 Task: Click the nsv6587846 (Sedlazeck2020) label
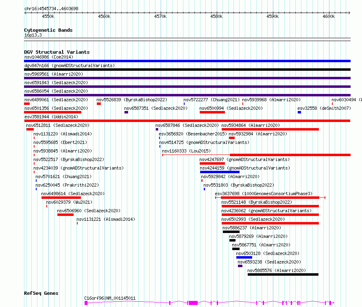(x=187, y=125)
